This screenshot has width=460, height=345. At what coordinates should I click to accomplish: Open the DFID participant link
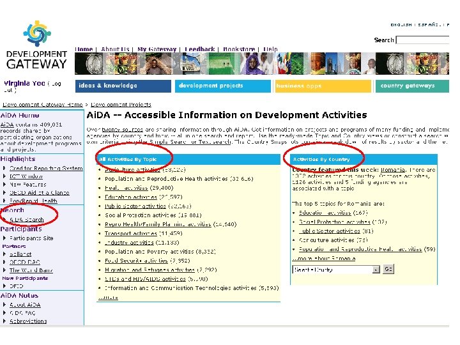tap(16, 286)
